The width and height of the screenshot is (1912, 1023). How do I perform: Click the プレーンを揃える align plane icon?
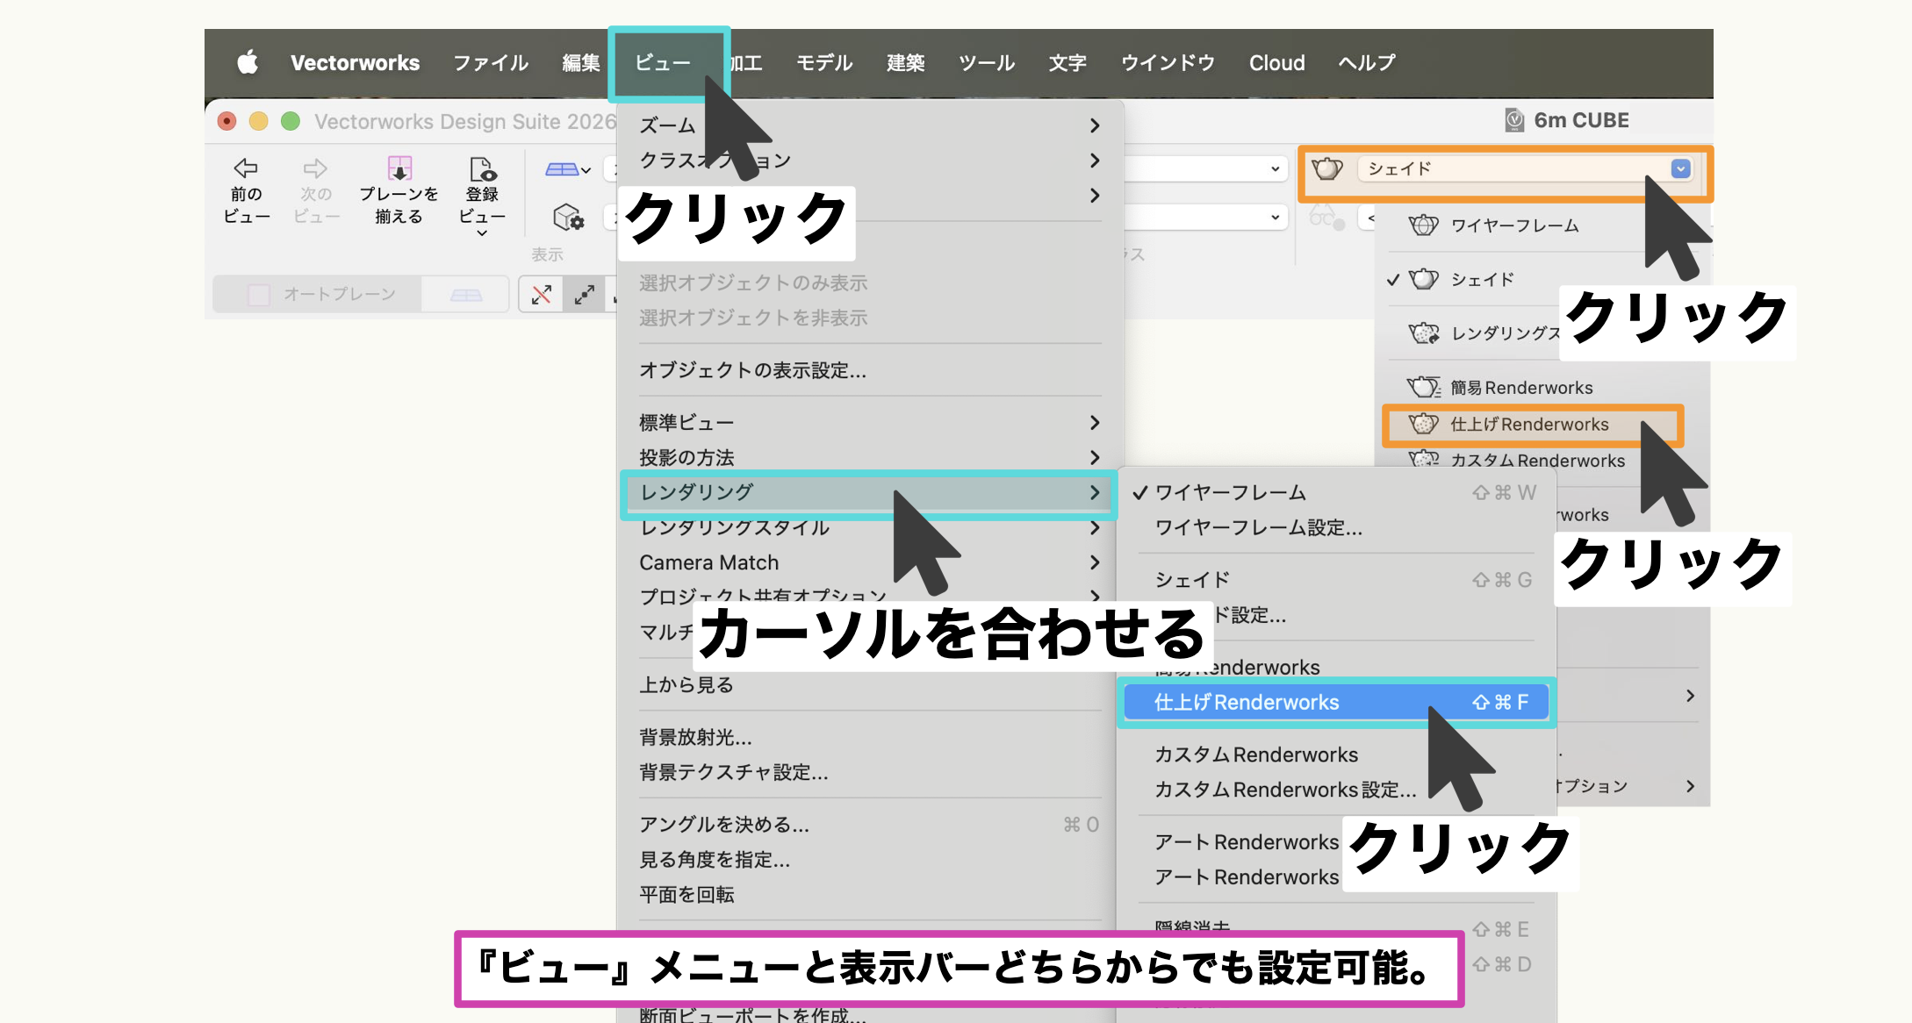[399, 168]
